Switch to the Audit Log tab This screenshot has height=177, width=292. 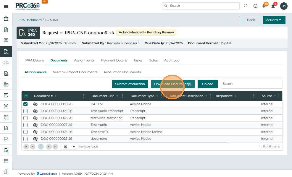(172, 60)
